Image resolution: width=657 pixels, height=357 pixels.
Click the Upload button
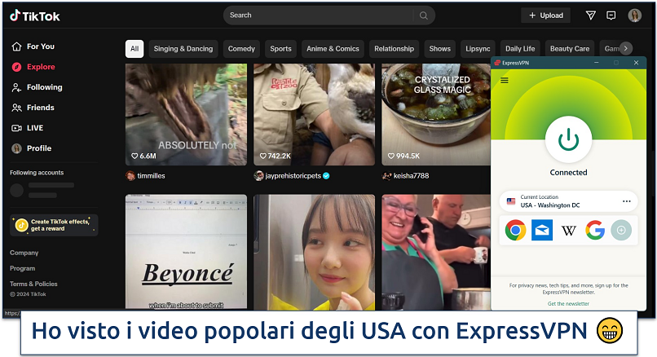point(545,15)
